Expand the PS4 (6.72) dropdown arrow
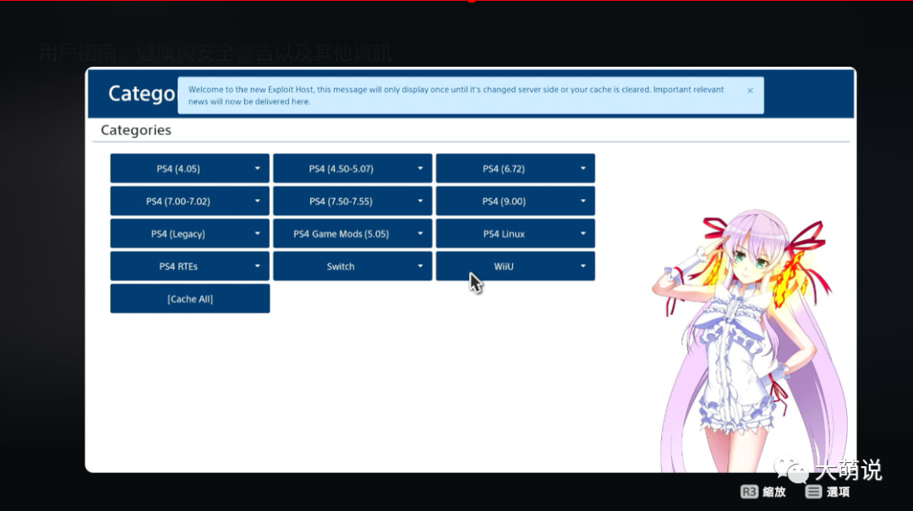Viewport: 913px width, 511px height. (582, 169)
